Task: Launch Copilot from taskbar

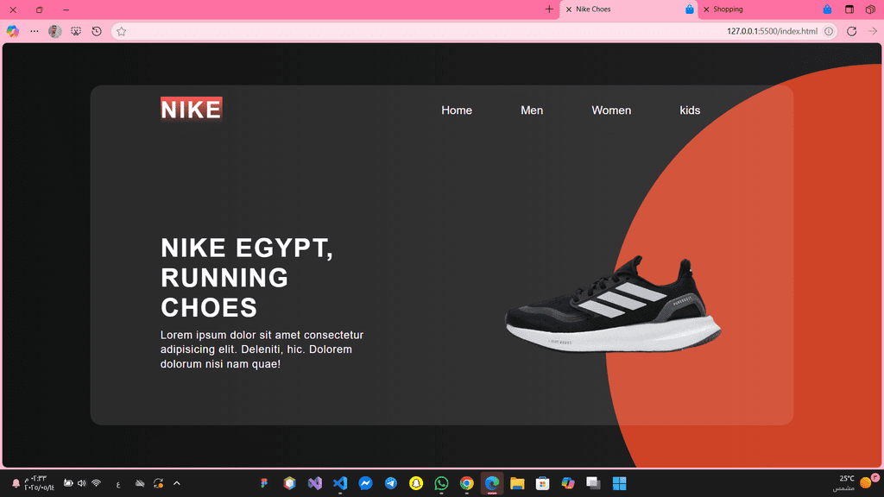Action: 568,483
